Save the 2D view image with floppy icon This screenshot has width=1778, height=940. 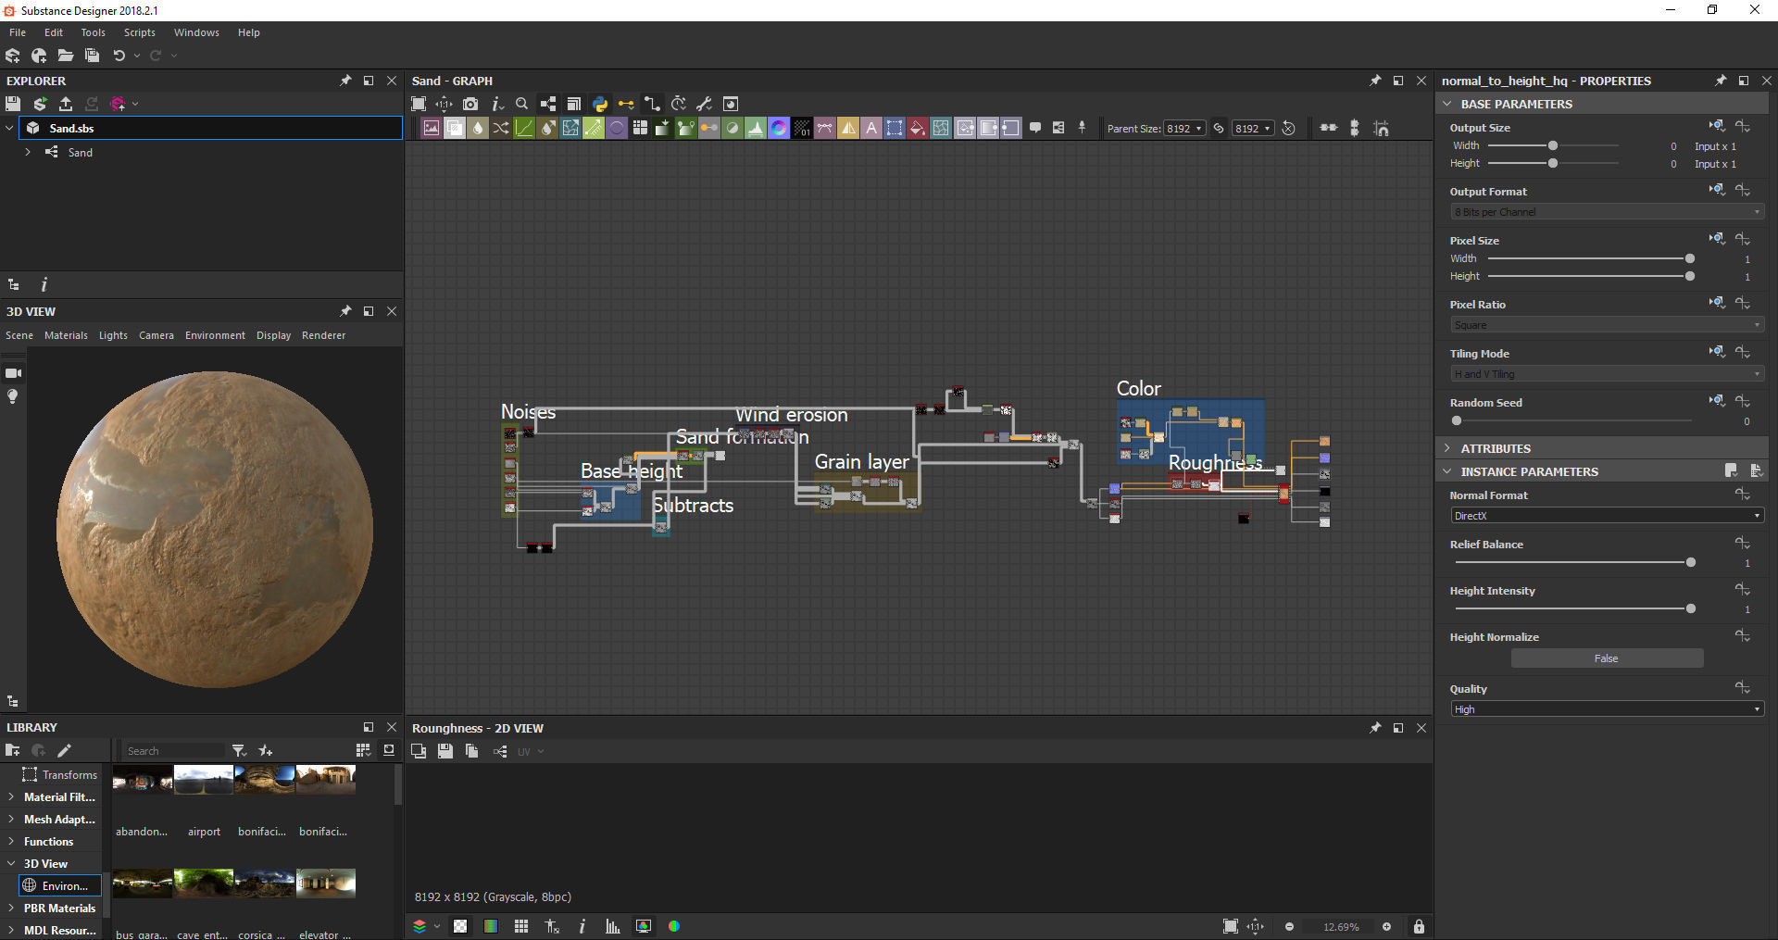point(445,751)
